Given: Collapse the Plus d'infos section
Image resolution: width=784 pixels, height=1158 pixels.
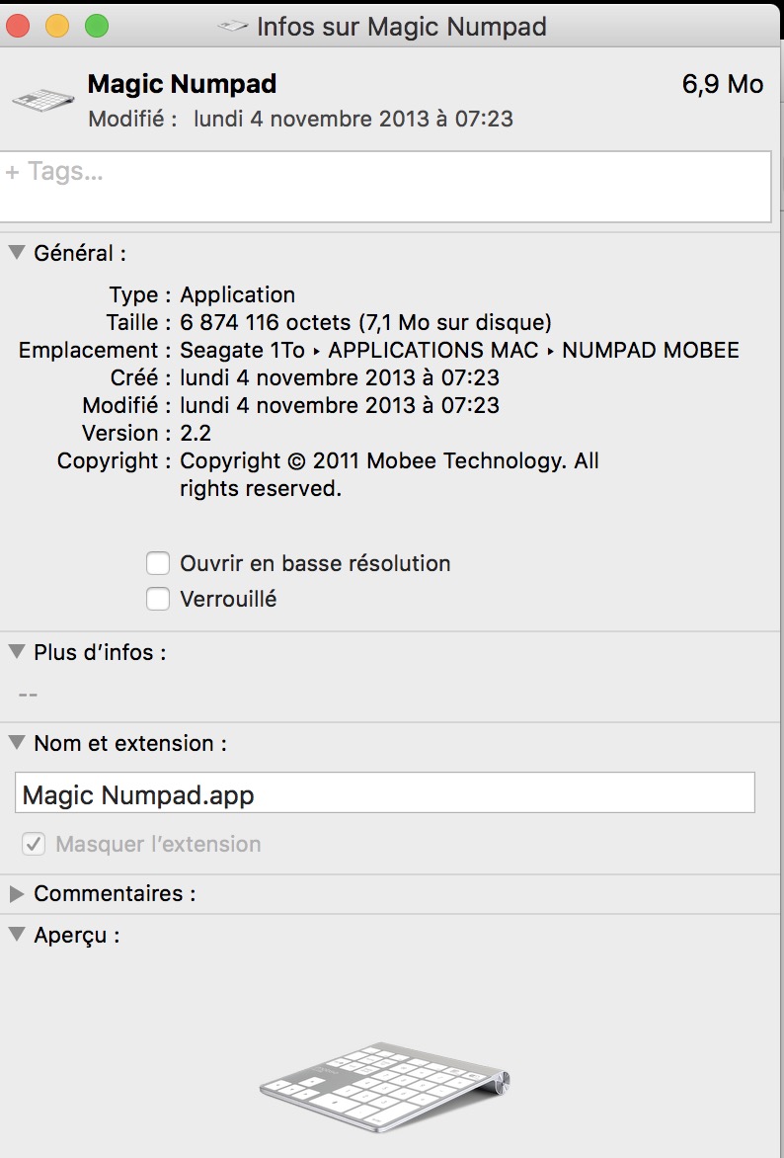Looking at the screenshot, I should [x=17, y=652].
